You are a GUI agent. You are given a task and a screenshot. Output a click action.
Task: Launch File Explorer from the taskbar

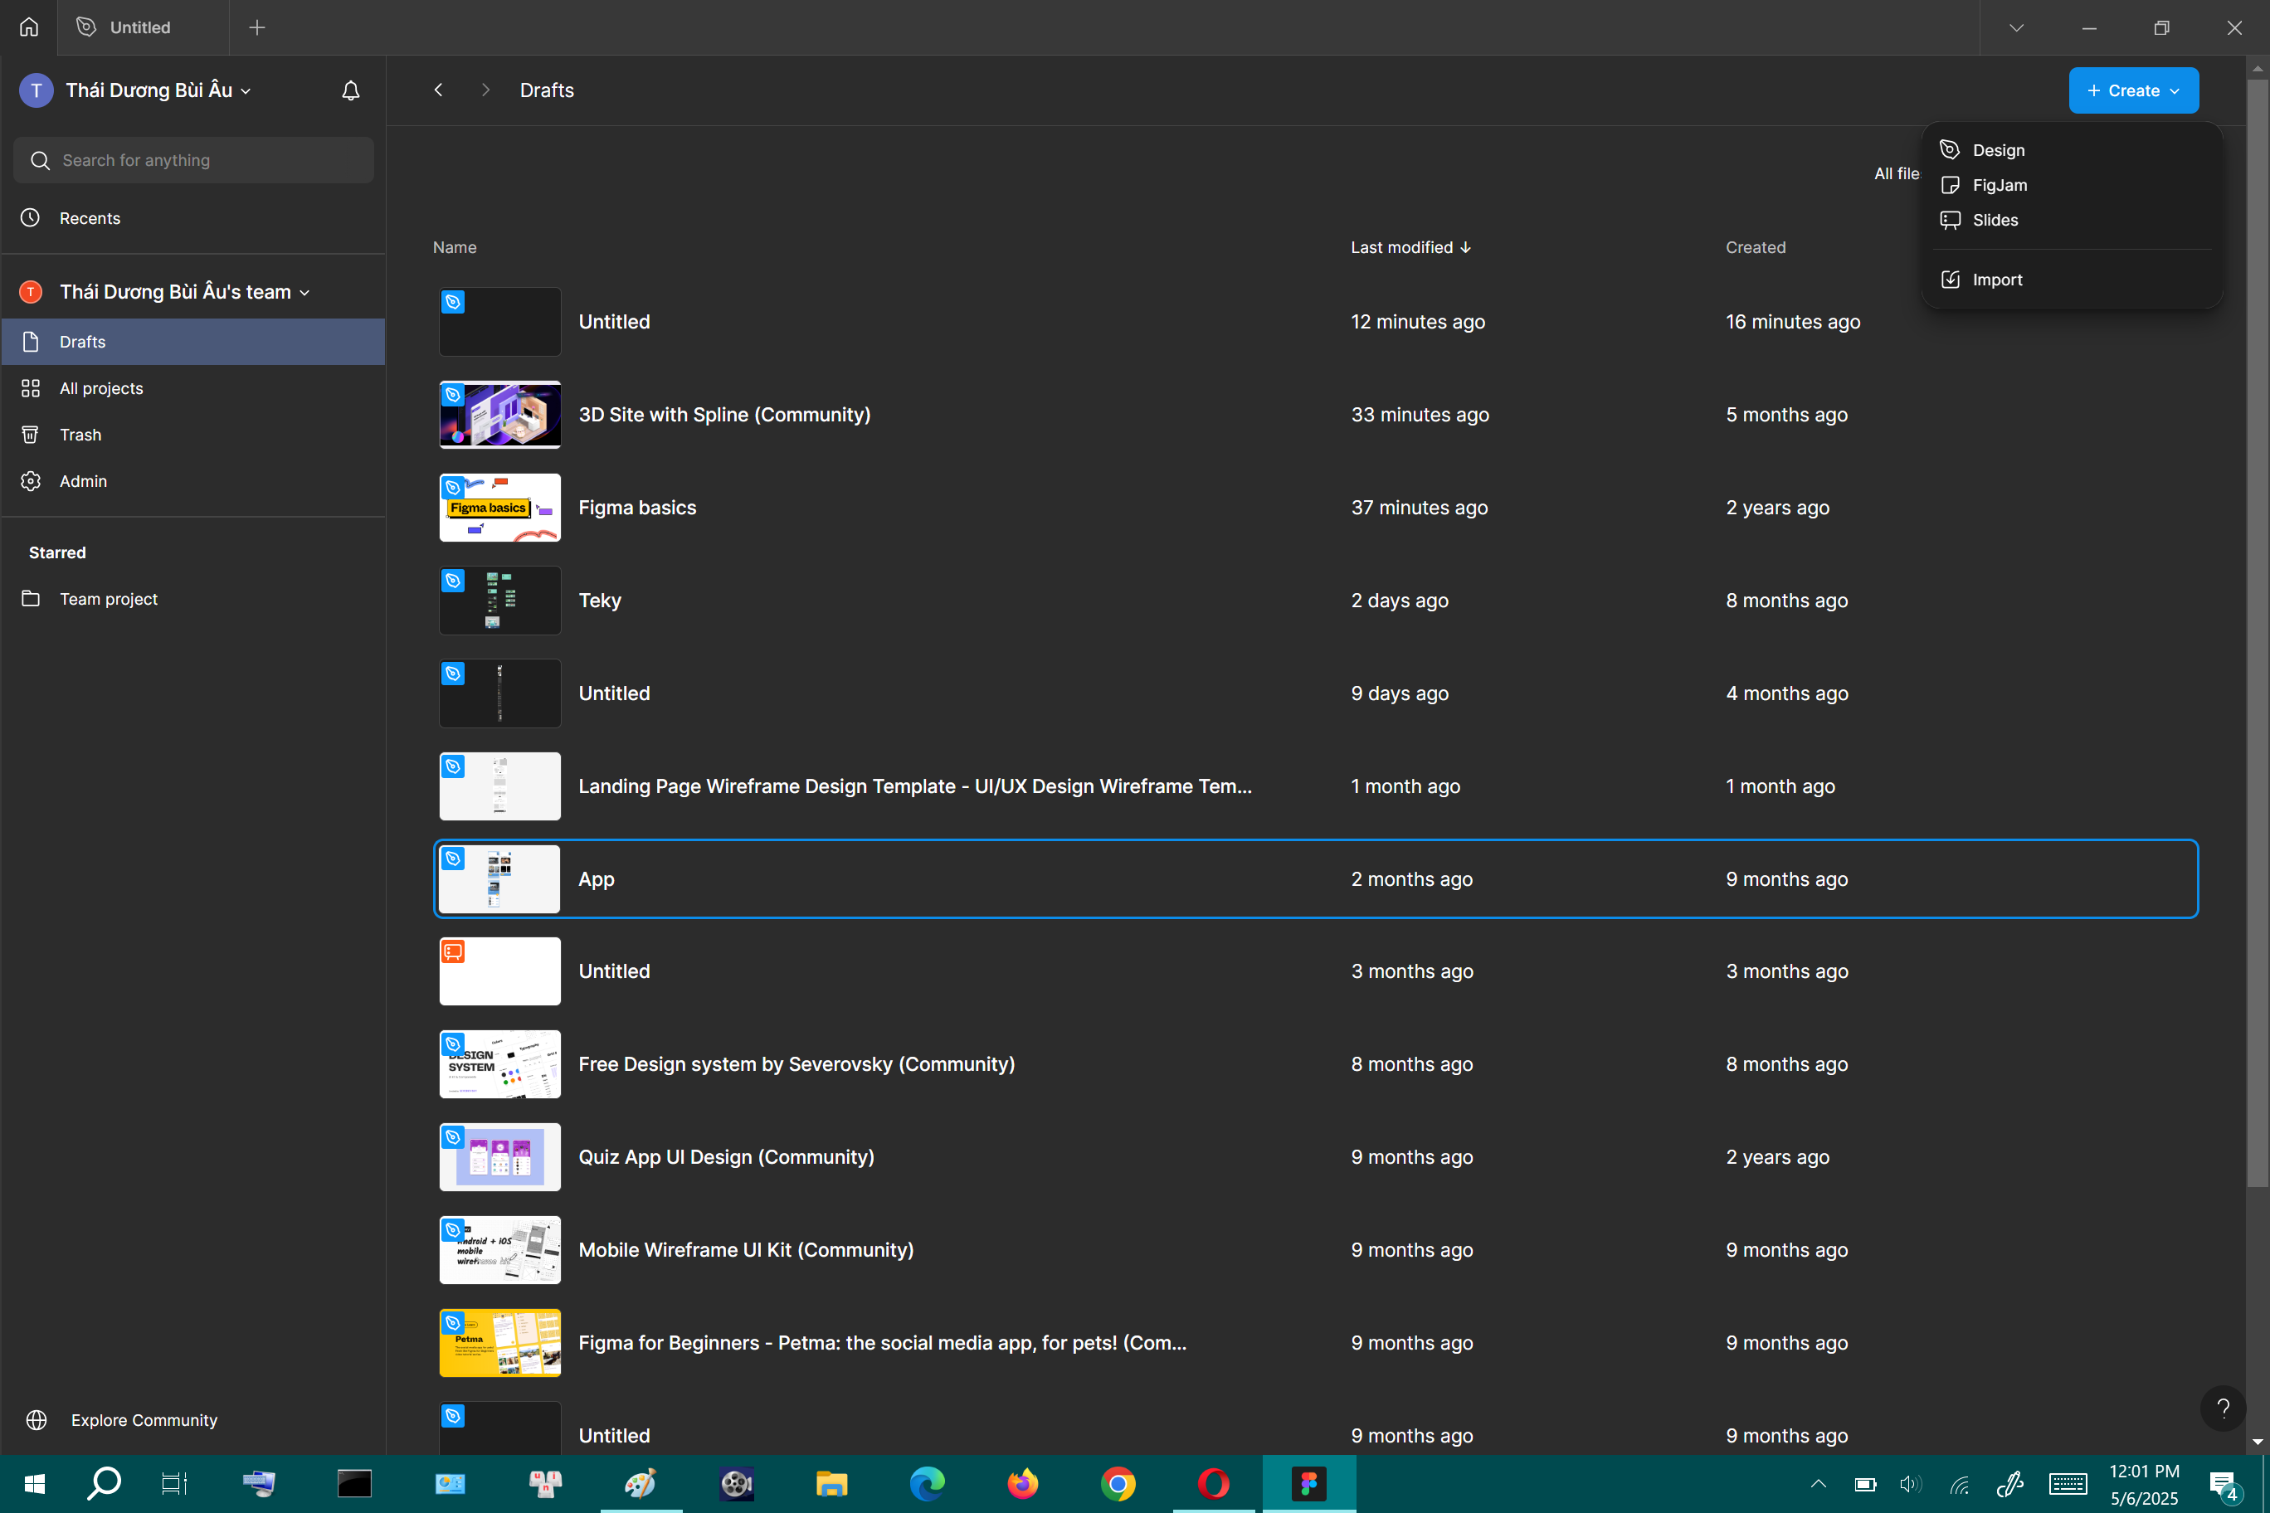[x=831, y=1483]
